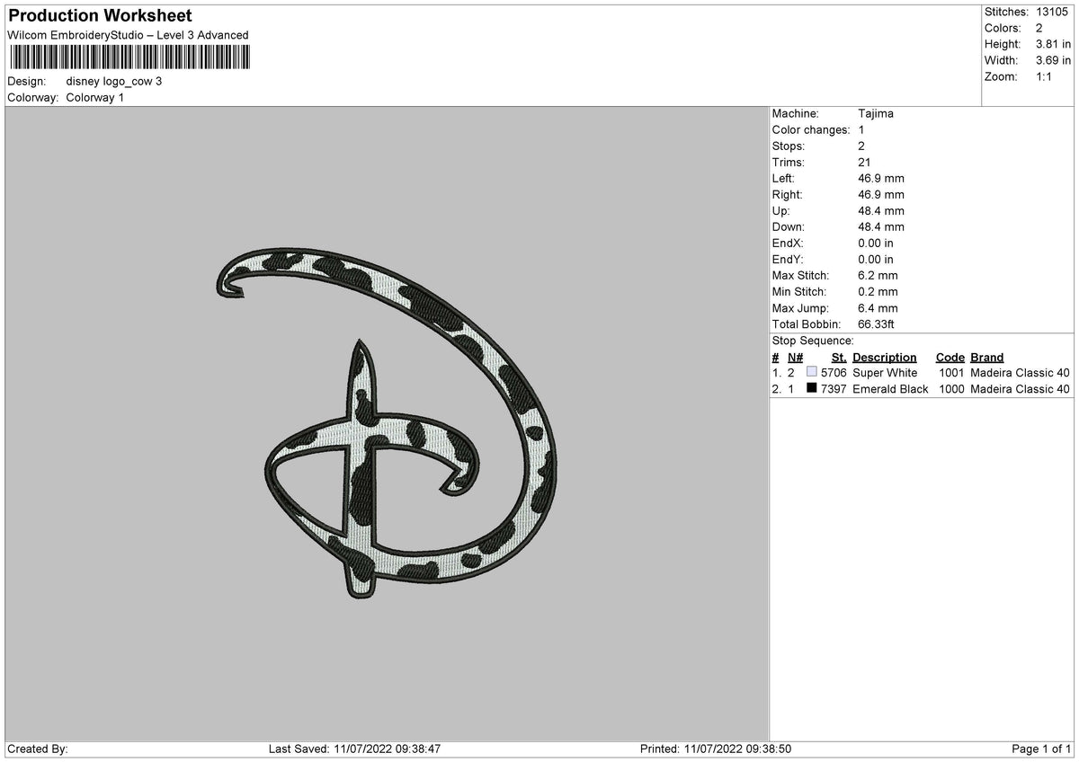The image size is (1079, 762).
Task: Click the Code column header
Action: pyautogui.click(x=950, y=358)
